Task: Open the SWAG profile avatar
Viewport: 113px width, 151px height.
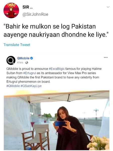Action: 11,10
